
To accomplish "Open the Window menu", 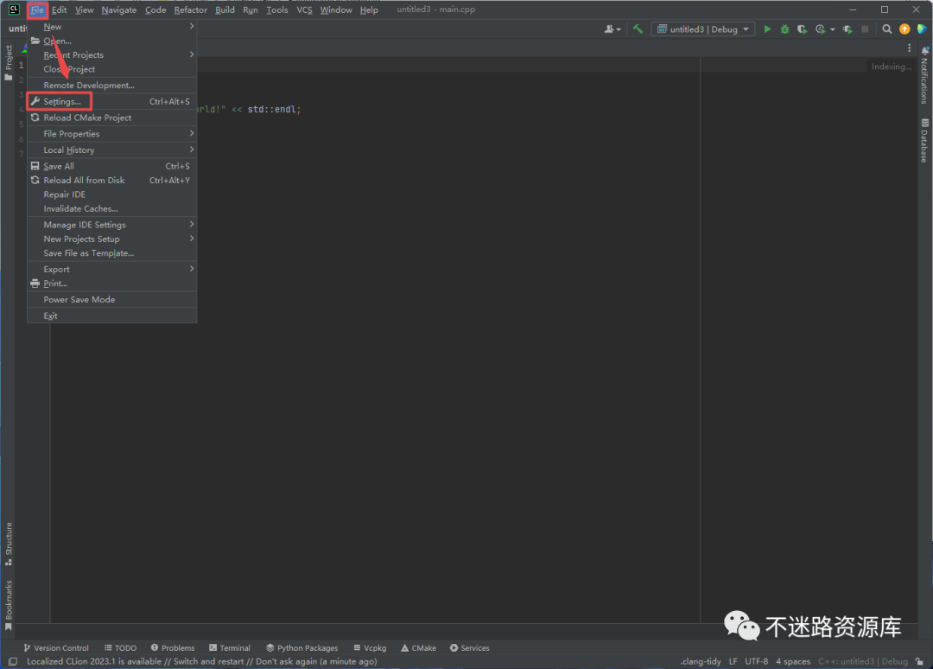I will (x=336, y=10).
